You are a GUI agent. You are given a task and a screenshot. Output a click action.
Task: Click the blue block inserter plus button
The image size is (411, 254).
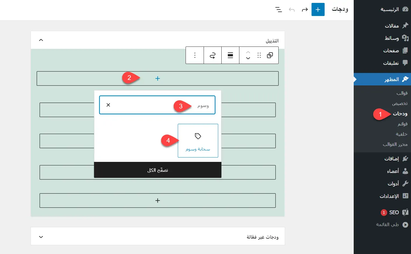point(318,10)
